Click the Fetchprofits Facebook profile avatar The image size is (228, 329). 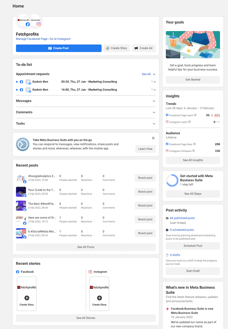coord(24,21)
